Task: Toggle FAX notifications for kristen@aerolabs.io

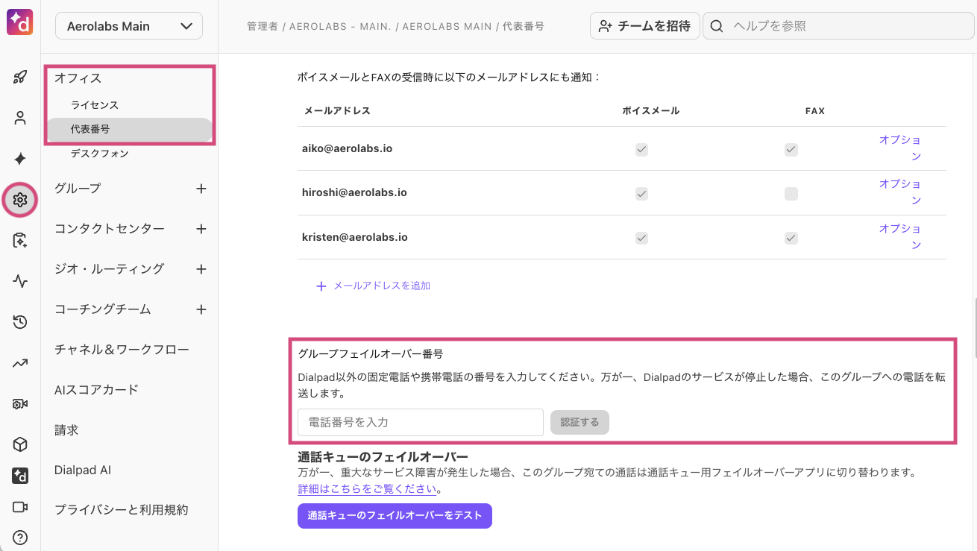Action: (x=791, y=238)
